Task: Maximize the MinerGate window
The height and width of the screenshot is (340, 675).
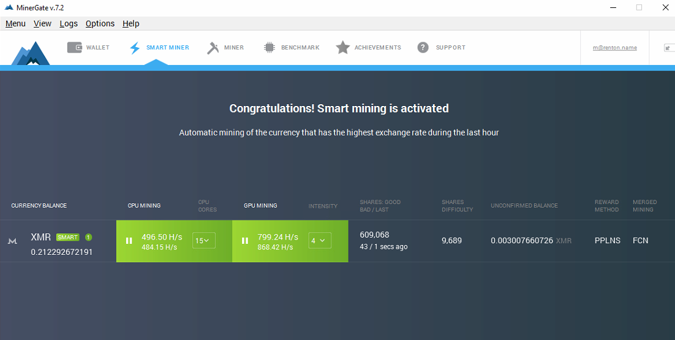Action: pyautogui.click(x=639, y=7)
